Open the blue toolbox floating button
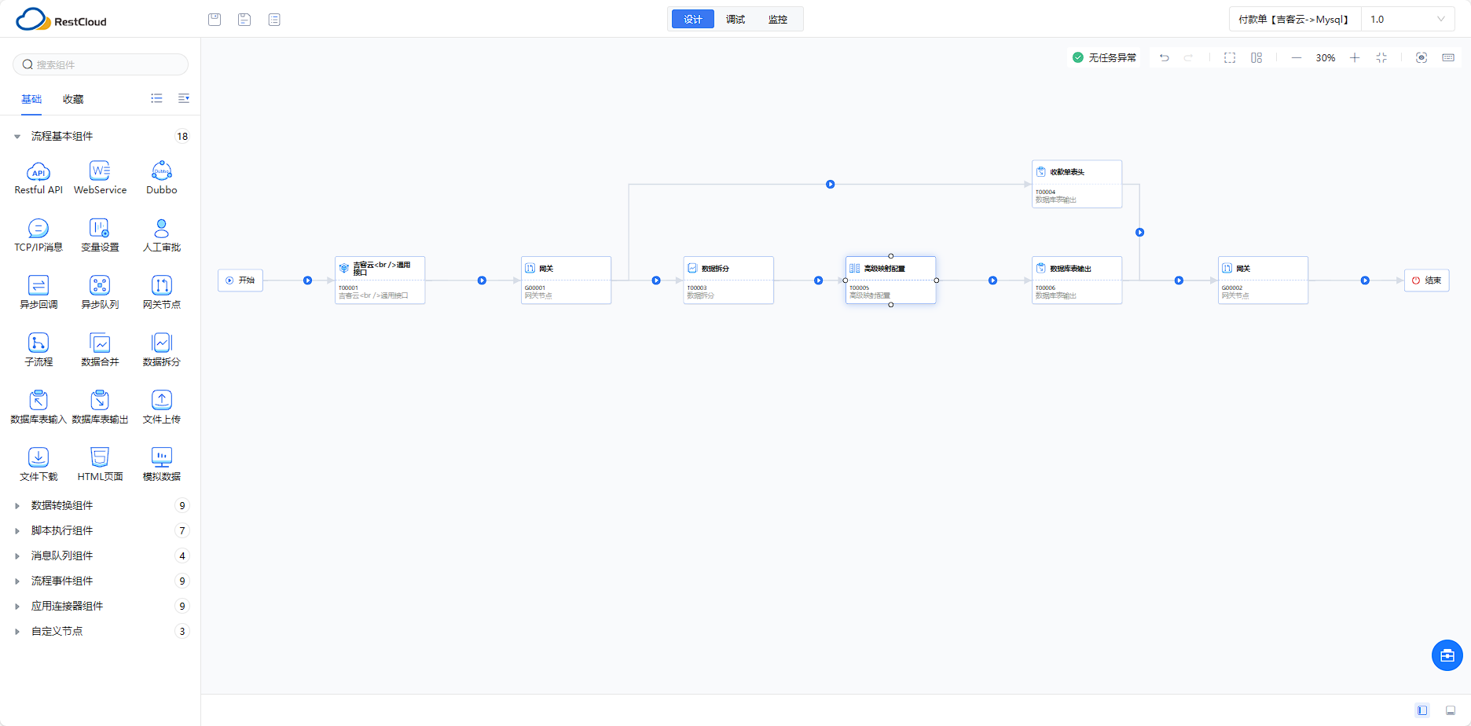This screenshot has height=726, width=1471. point(1447,655)
